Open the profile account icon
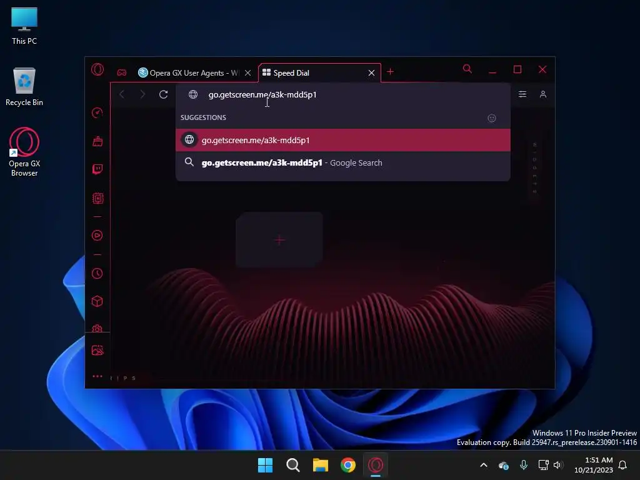Image resolution: width=640 pixels, height=480 pixels. click(543, 94)
